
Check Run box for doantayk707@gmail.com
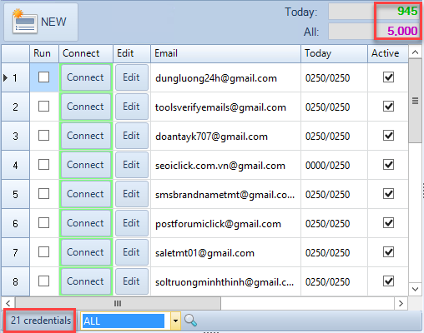(x=44, y=136)
